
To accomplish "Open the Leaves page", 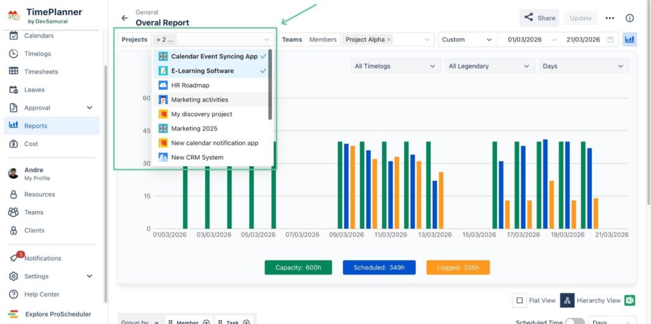I will pos(34,89).
